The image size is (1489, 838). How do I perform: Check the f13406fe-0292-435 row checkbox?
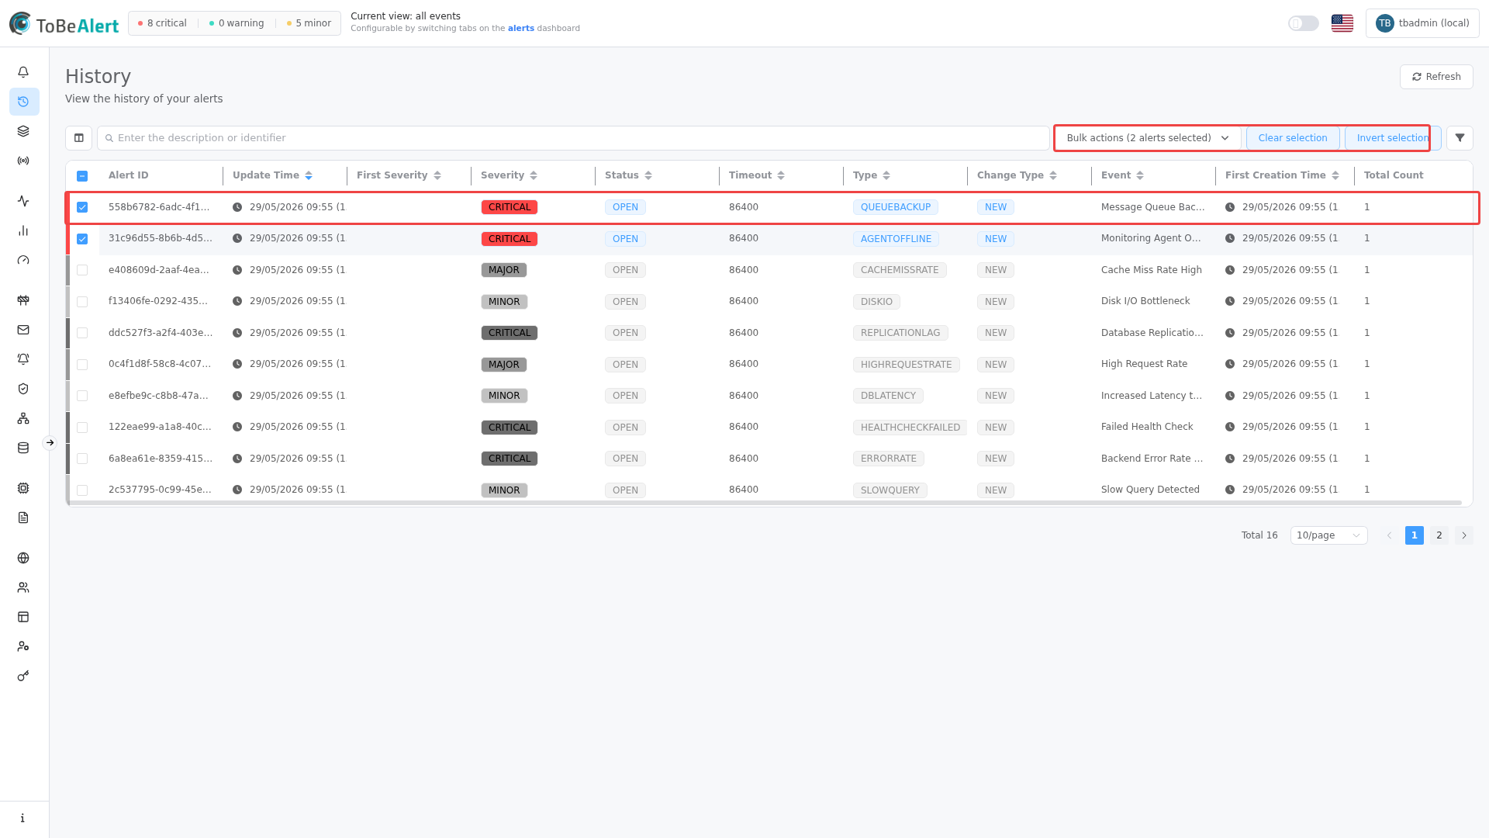(x=82, y=302)
